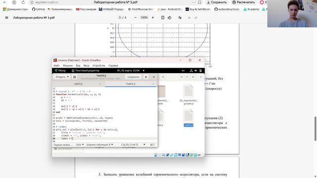
Task: Close the lab03.jl tab
Action: [x=100, y=84]
